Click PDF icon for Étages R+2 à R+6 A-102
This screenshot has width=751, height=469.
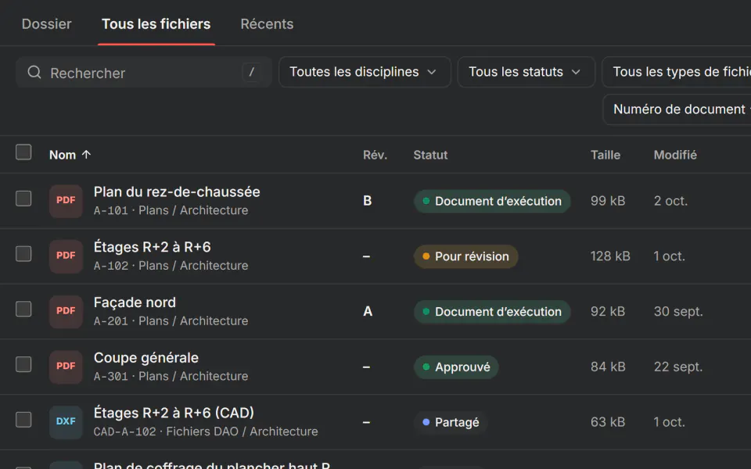click(66, 256)
